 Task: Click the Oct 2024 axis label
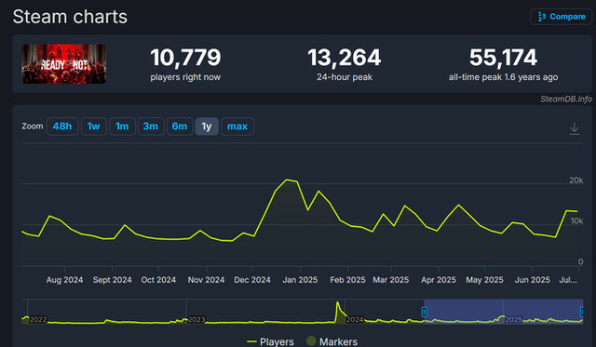tap(158, 280)
